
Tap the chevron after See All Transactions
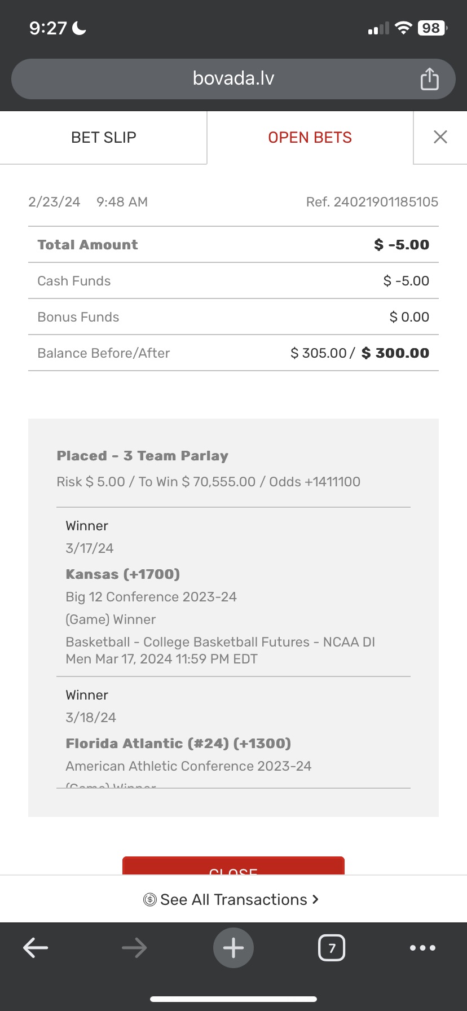(315, 899)
